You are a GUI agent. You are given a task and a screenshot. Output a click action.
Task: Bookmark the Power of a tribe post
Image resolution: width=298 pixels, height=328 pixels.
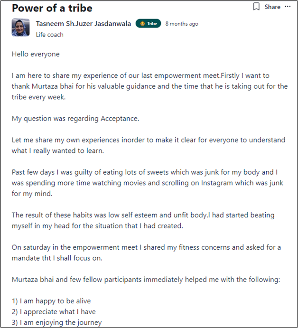point(256,7)
